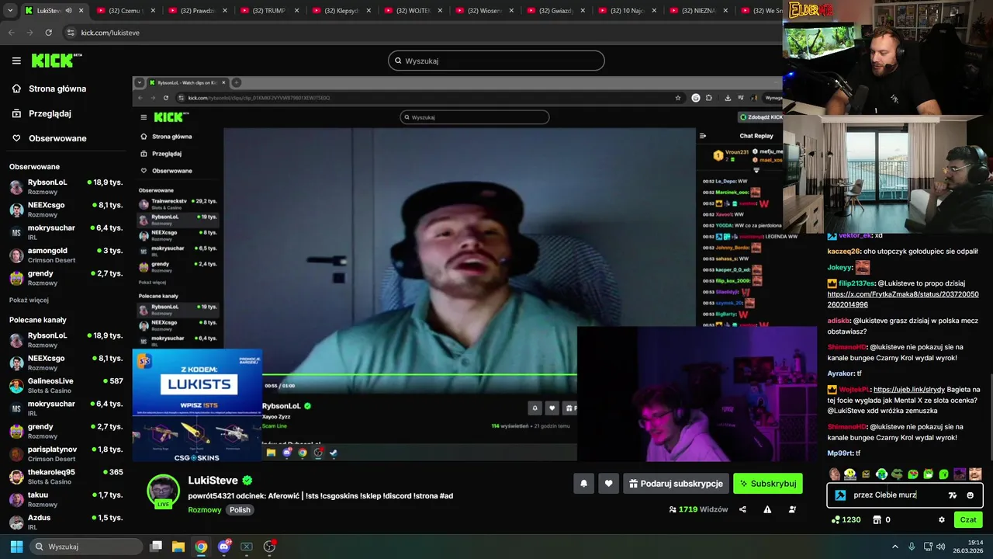The height and width of the screenshot is (559, 993).
Task: Pick the frog with sunglasses emote
Action: point(897,474)
